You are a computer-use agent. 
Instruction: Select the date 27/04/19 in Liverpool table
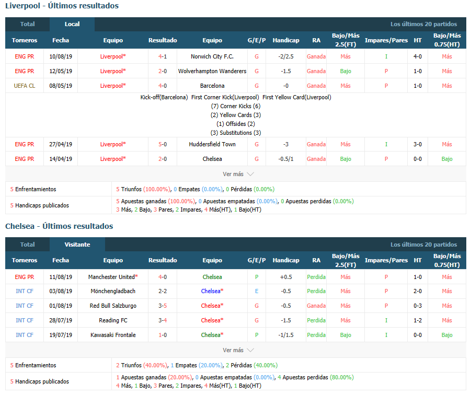(61, 144)
